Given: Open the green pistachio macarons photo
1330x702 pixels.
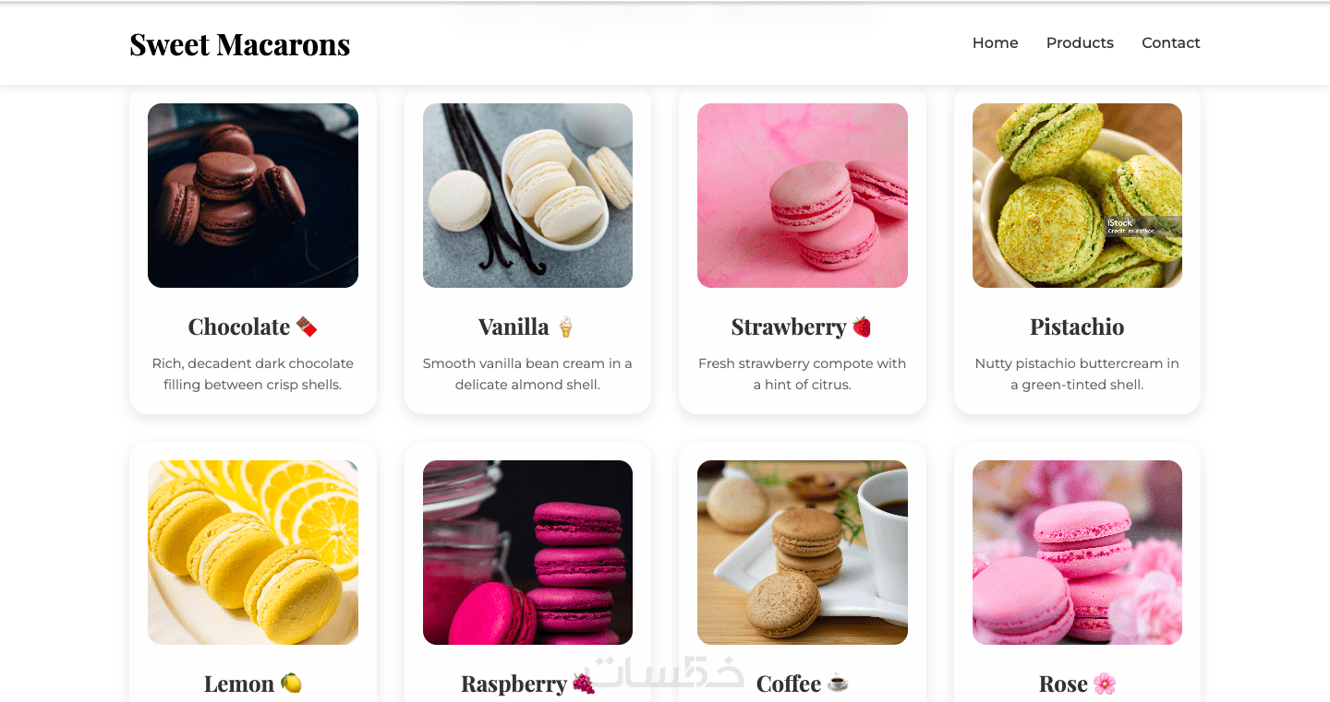Looking at the screenshot, I should tap(1077, 196).
